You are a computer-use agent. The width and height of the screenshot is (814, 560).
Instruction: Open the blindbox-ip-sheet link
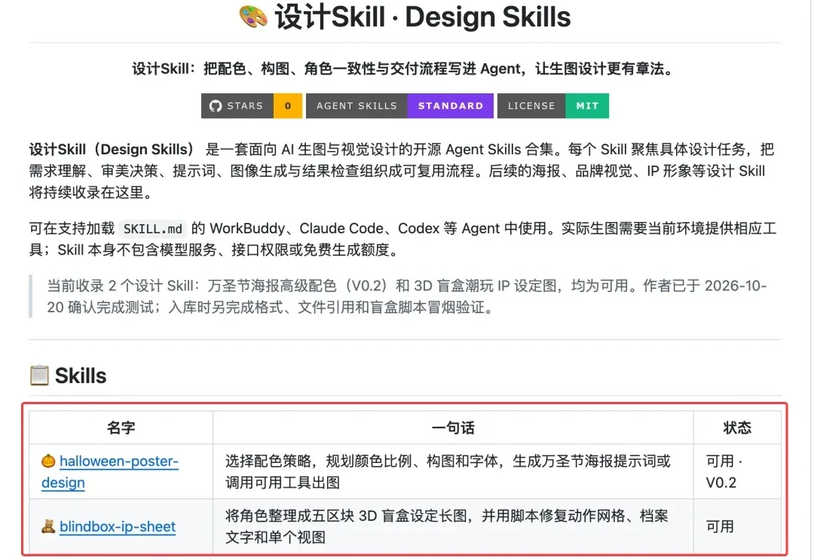(x=118, y=526)
